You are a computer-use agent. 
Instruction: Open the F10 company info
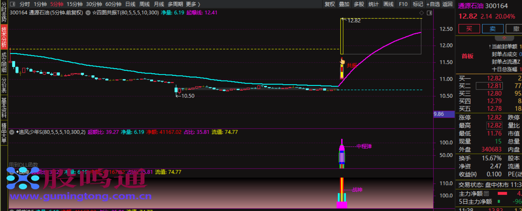[x=403, y=4]
